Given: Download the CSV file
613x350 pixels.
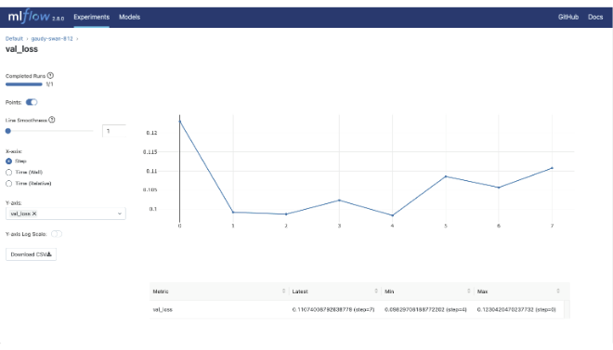Looking at the screenshot, I should click(x=31, y=254).
